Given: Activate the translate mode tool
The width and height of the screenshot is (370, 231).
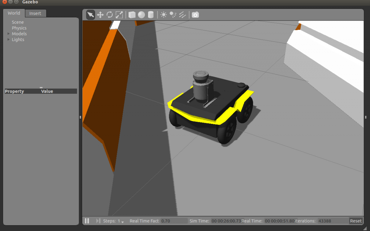Looking at the screenshot, I should [x=100, y=15].
